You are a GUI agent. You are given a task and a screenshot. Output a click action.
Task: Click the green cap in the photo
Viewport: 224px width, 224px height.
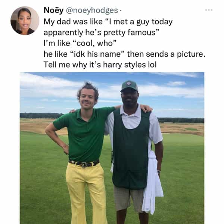[129, 86]
